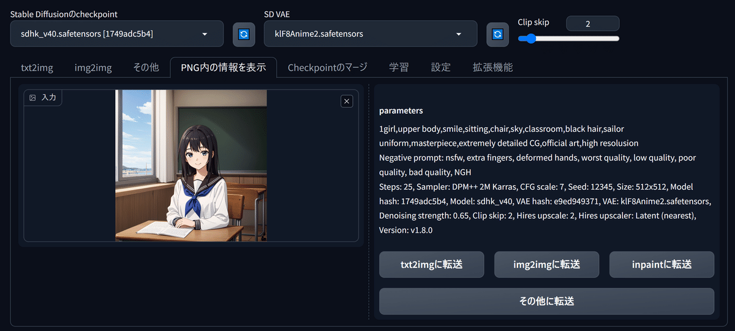
Task: Click the Denoising strength: 0.65 text
Action: pyautogui.click(x=424, y=216)
